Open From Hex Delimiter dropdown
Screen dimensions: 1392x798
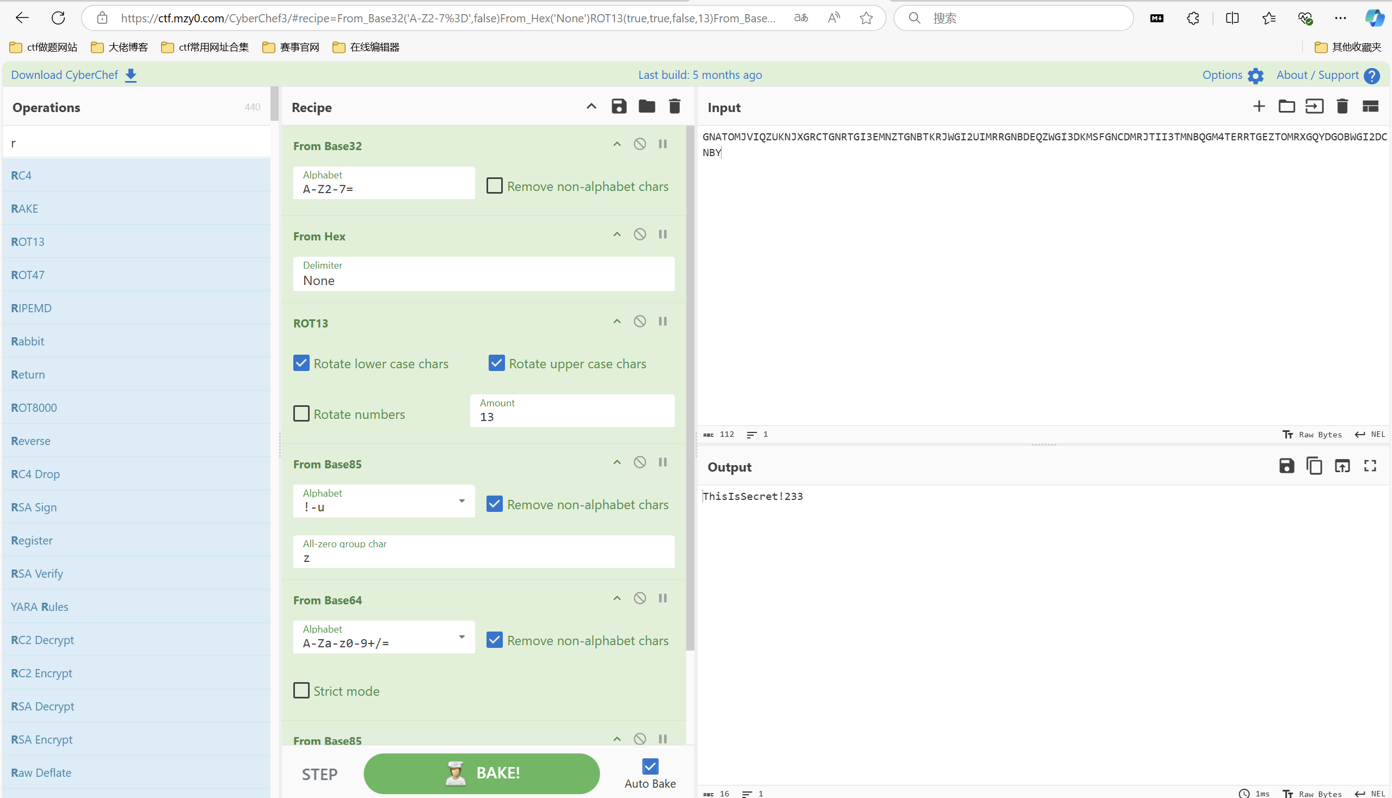point(484,274)
